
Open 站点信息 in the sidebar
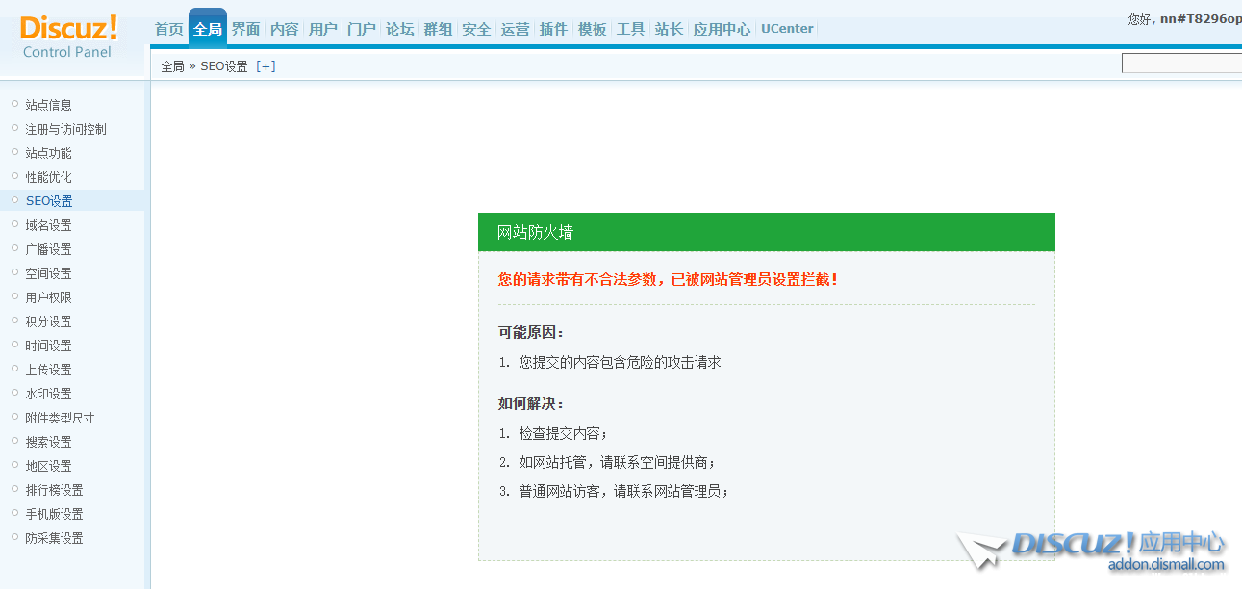coord(48,105)
